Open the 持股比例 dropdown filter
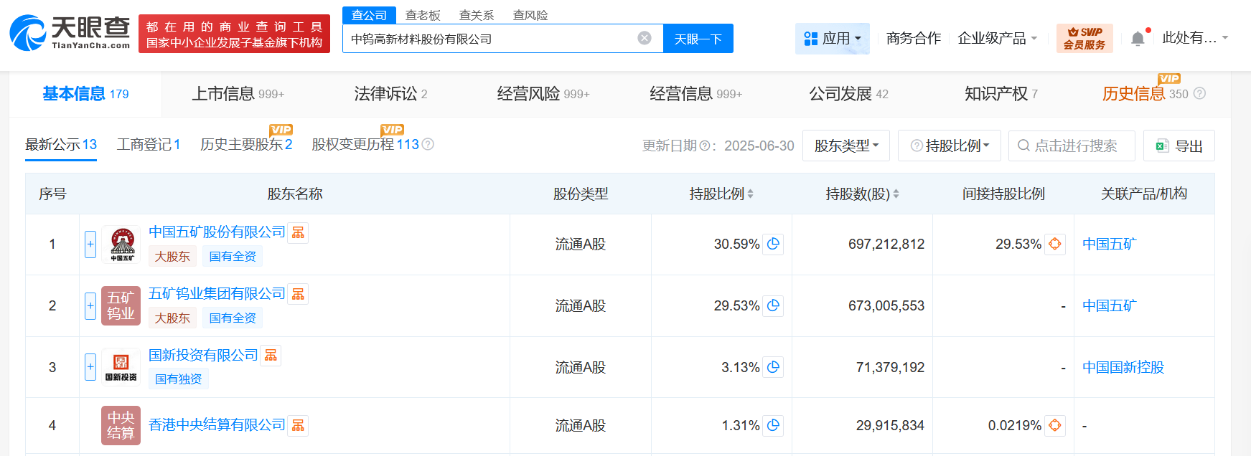 (950, 146)
